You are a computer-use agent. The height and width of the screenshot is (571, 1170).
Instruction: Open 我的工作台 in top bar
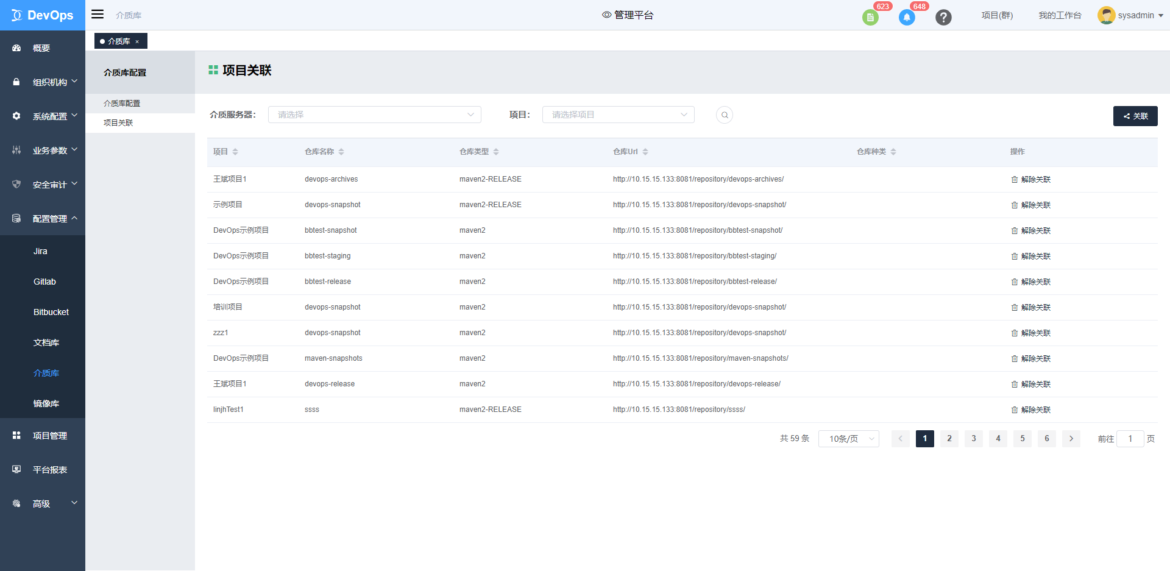1060,15
